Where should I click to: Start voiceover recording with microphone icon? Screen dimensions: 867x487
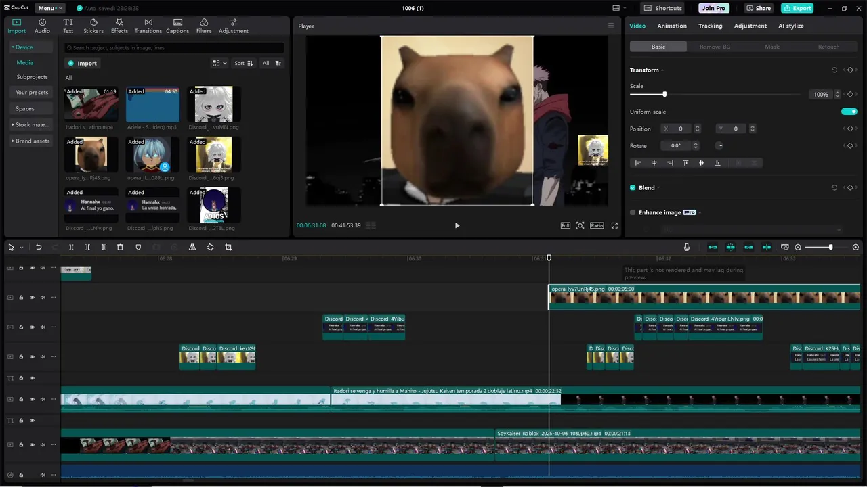pos(687,248)
